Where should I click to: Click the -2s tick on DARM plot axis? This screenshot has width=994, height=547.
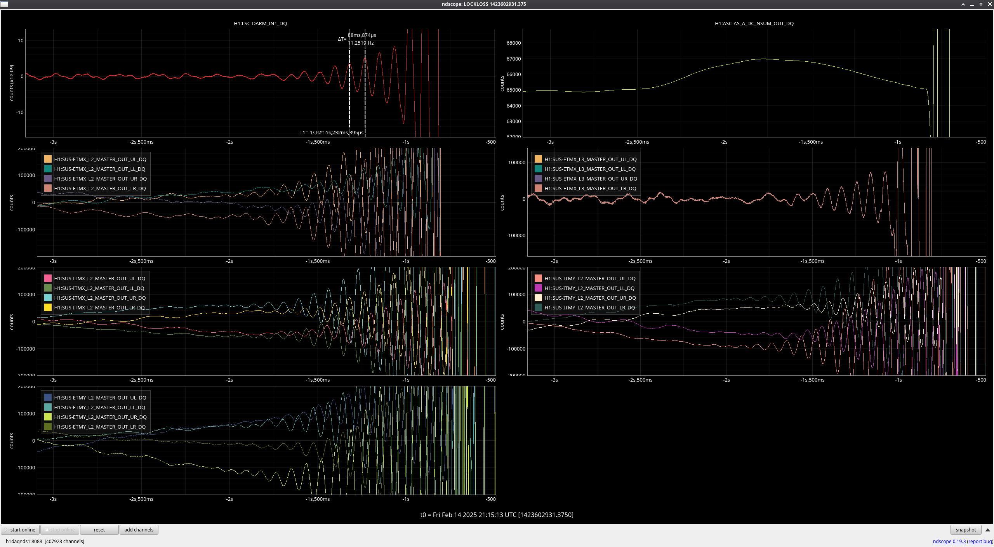(x=229, y=142)
